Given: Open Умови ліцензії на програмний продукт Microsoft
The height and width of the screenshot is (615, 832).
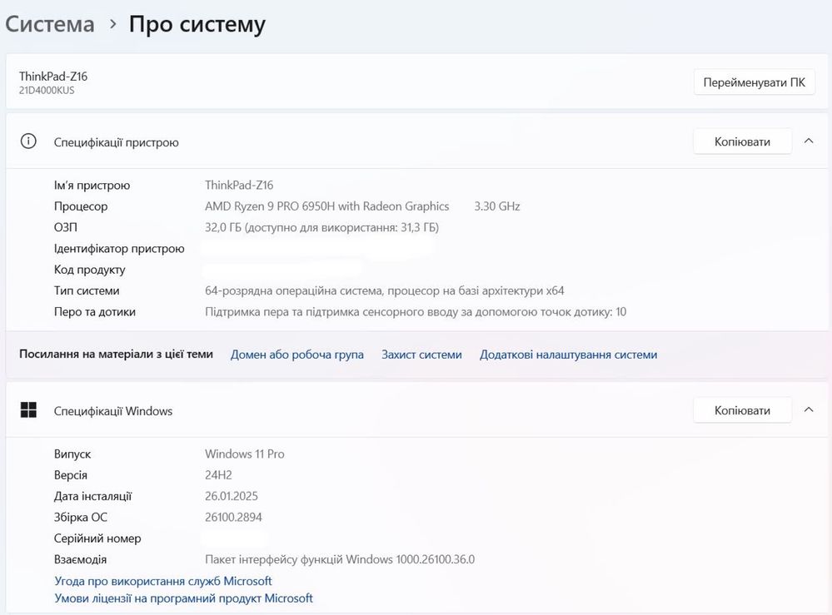Looking at the screenshot, I should click(x=183, y=598).
